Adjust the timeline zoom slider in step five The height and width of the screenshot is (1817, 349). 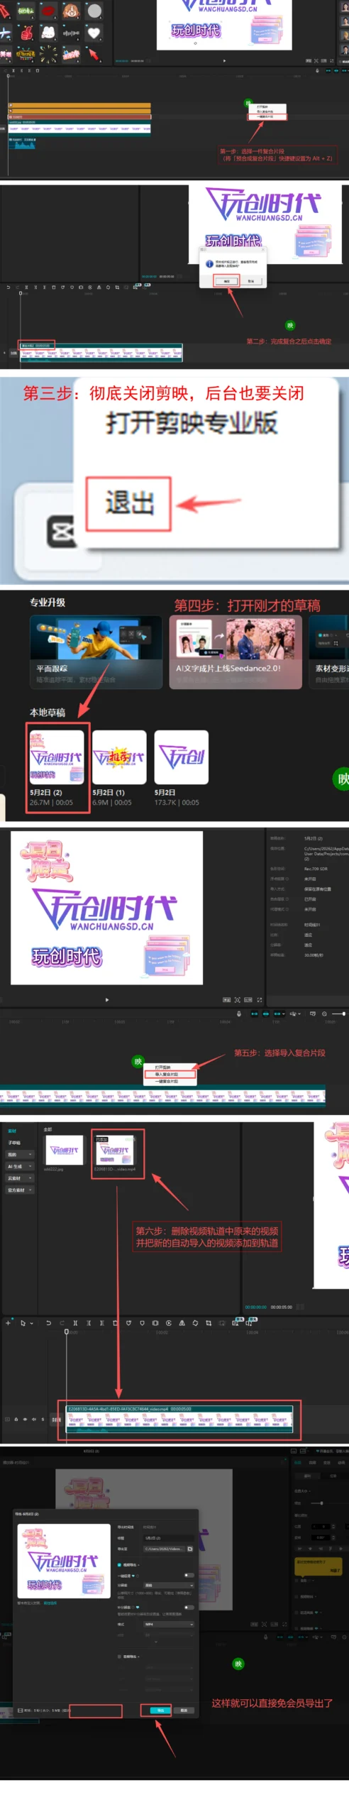coord(338,1014)
